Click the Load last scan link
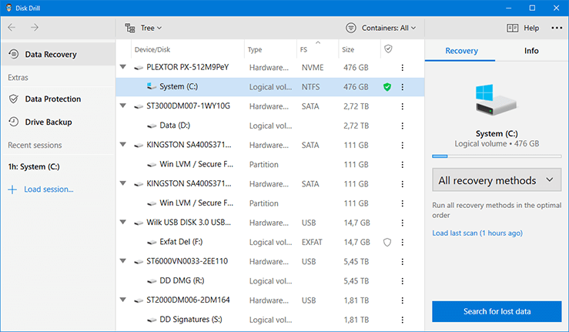Screen dimensions: 569x332 (477, 233)
